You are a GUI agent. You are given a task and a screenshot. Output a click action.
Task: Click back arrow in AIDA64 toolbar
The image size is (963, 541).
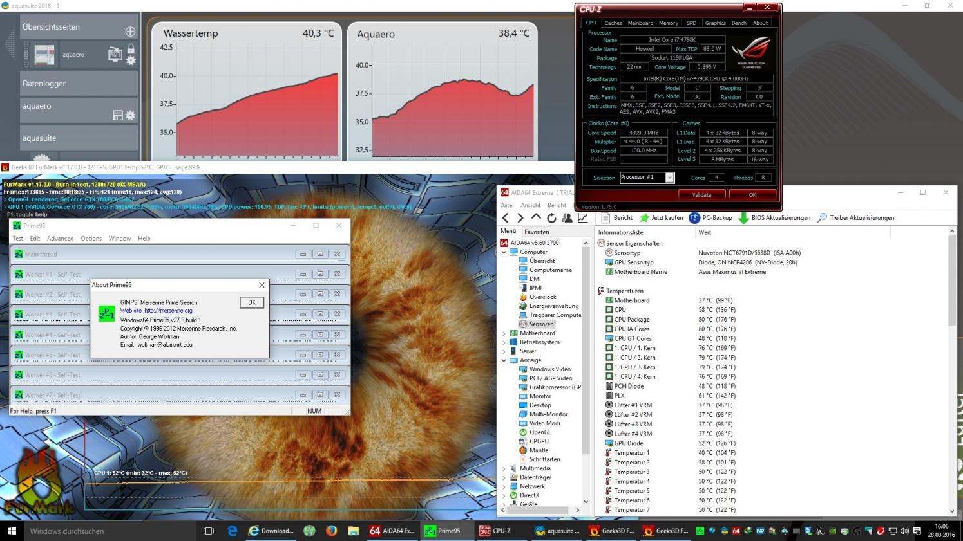pyautogui.click(x=505, y=218)
